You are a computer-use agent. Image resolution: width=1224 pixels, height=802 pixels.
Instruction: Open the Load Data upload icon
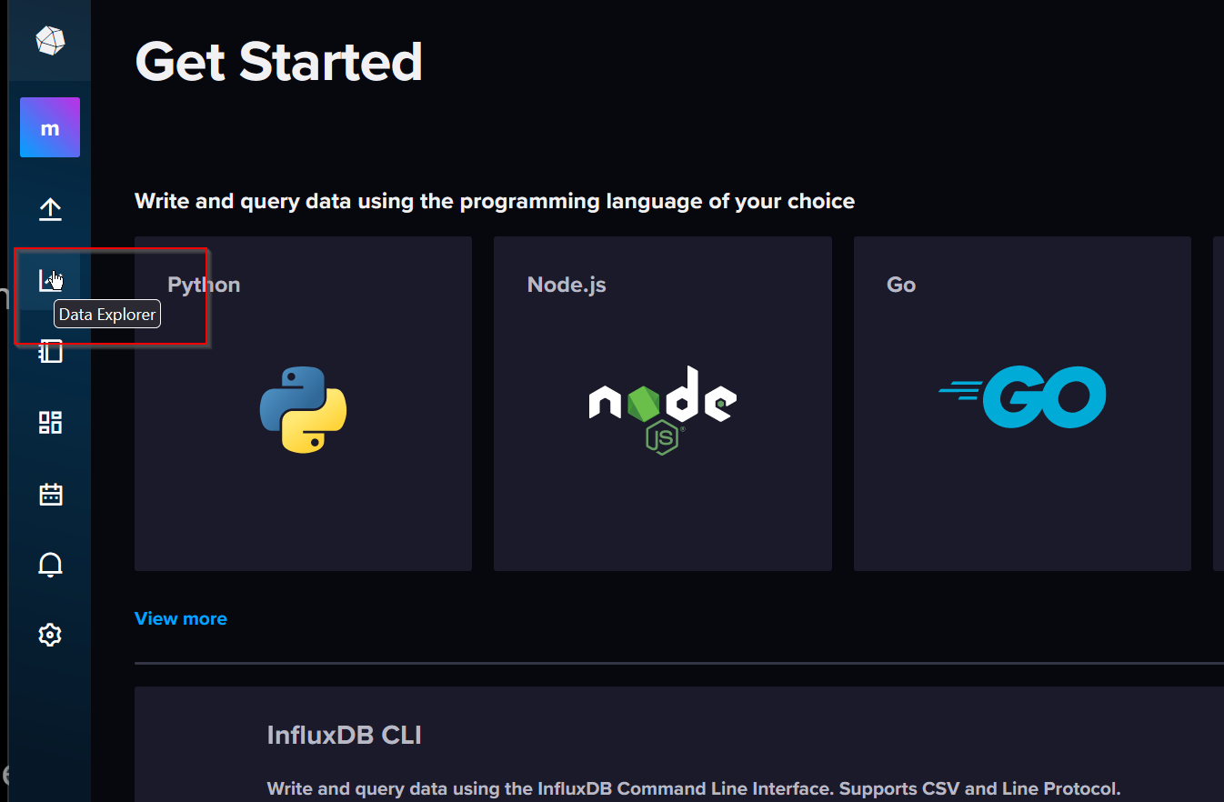pyautogui.click(x=50, y=209)
